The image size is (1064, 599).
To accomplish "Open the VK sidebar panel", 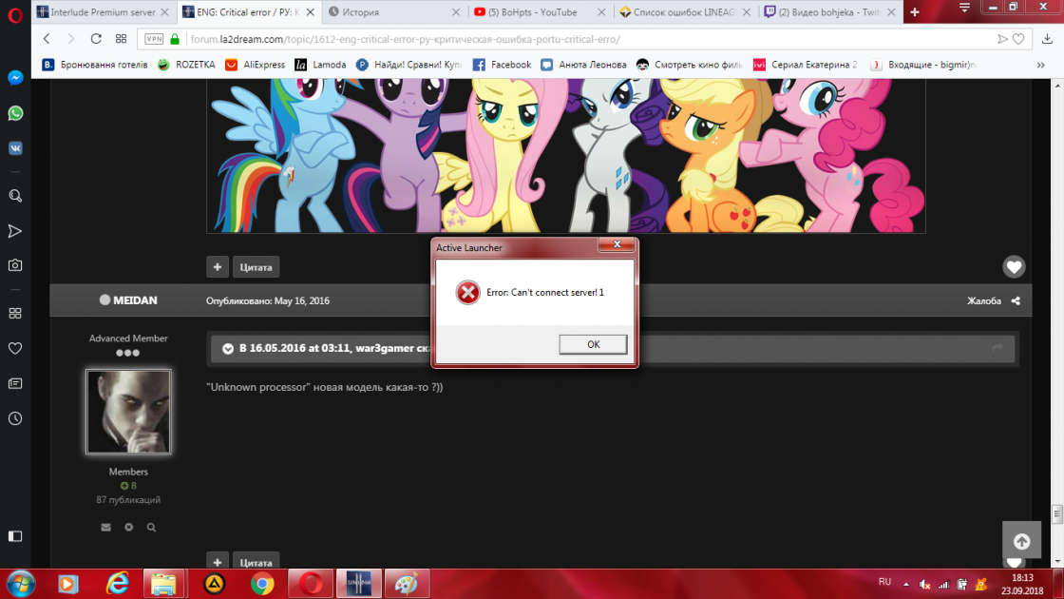I will 15,147.
